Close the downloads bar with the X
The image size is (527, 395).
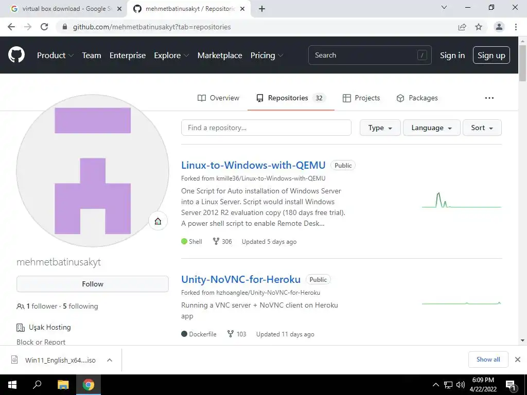[518, 360]
